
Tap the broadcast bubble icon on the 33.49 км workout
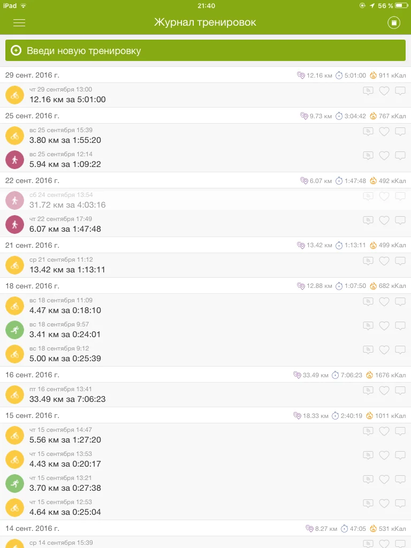(x=368, y=391)
